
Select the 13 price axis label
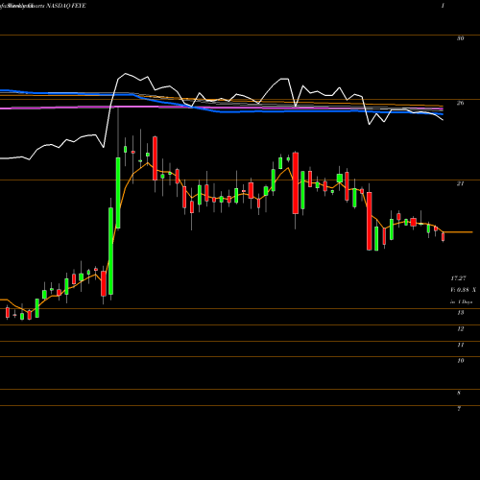click(x=460, y=313)
